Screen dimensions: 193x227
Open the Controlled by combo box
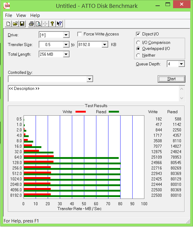pyautogui.click(x=89, y=79)
